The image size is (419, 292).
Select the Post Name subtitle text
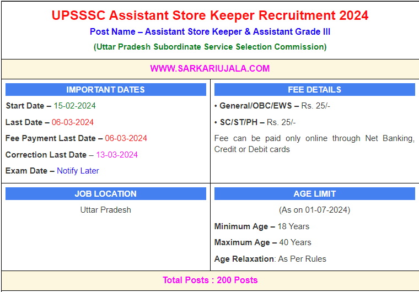click(209, 32)
